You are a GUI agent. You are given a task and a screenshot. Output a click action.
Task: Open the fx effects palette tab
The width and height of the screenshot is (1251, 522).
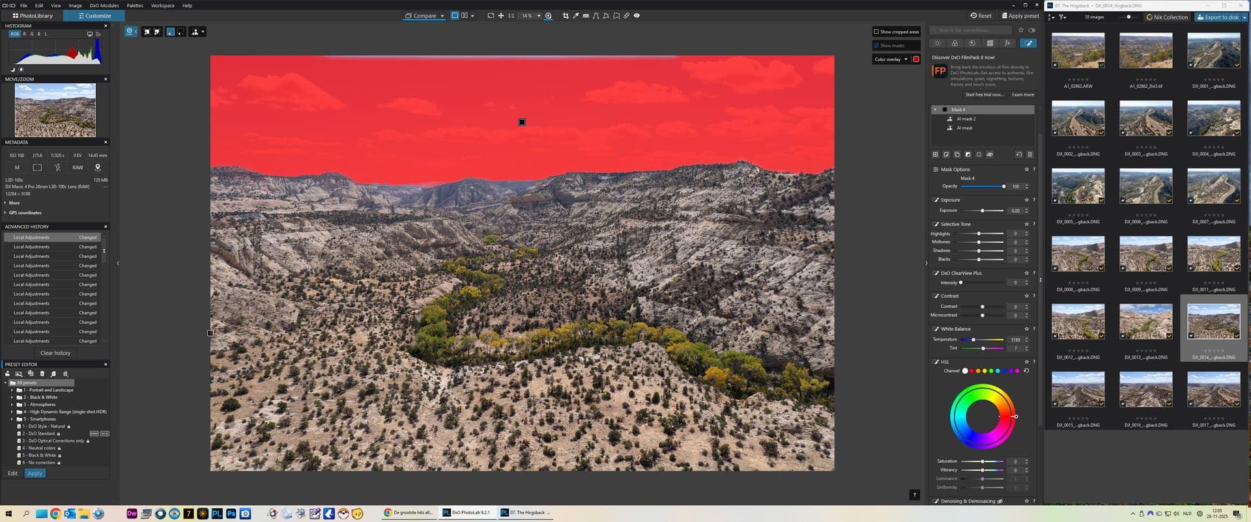pyautogui.click(x=1007, y=44)
